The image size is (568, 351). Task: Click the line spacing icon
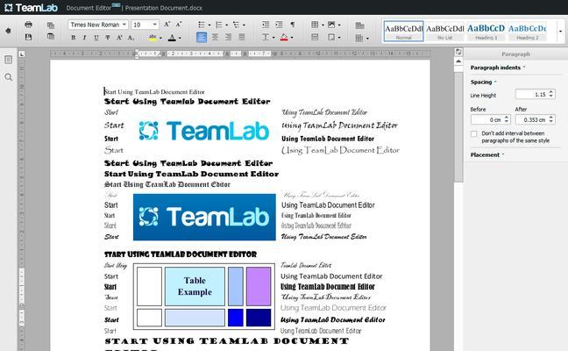pos(266,37)
